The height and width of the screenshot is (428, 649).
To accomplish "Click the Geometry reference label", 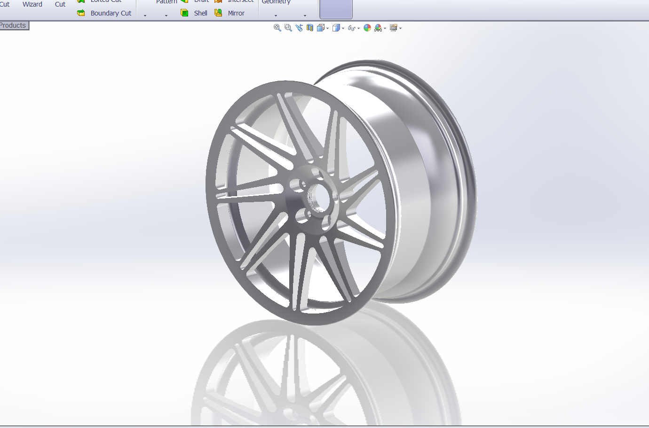I will pyautogui.click(x=276, y=2).
